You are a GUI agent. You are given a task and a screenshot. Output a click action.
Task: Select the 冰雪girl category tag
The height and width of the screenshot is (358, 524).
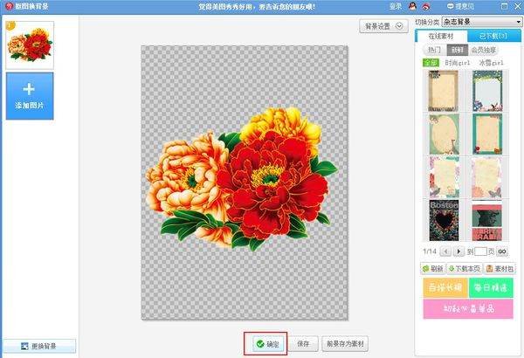[x=491, y=63]
